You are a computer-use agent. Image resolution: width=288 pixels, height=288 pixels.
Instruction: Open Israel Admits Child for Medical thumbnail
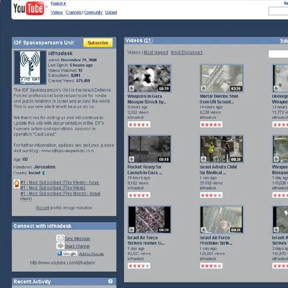point(221,149)
